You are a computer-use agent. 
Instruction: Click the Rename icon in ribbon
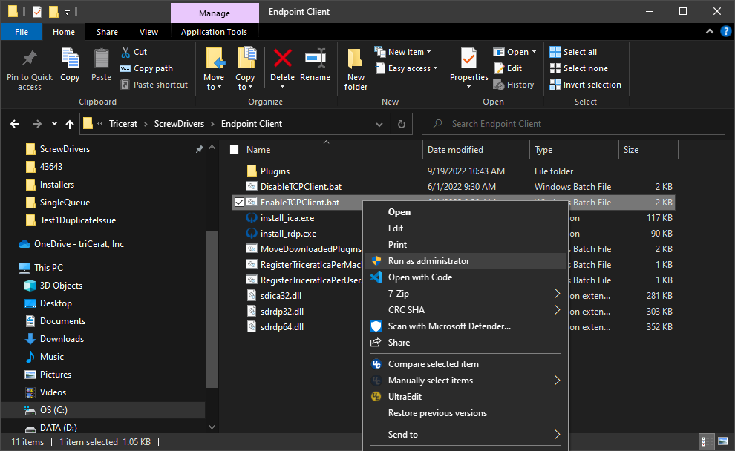(316, 59)
